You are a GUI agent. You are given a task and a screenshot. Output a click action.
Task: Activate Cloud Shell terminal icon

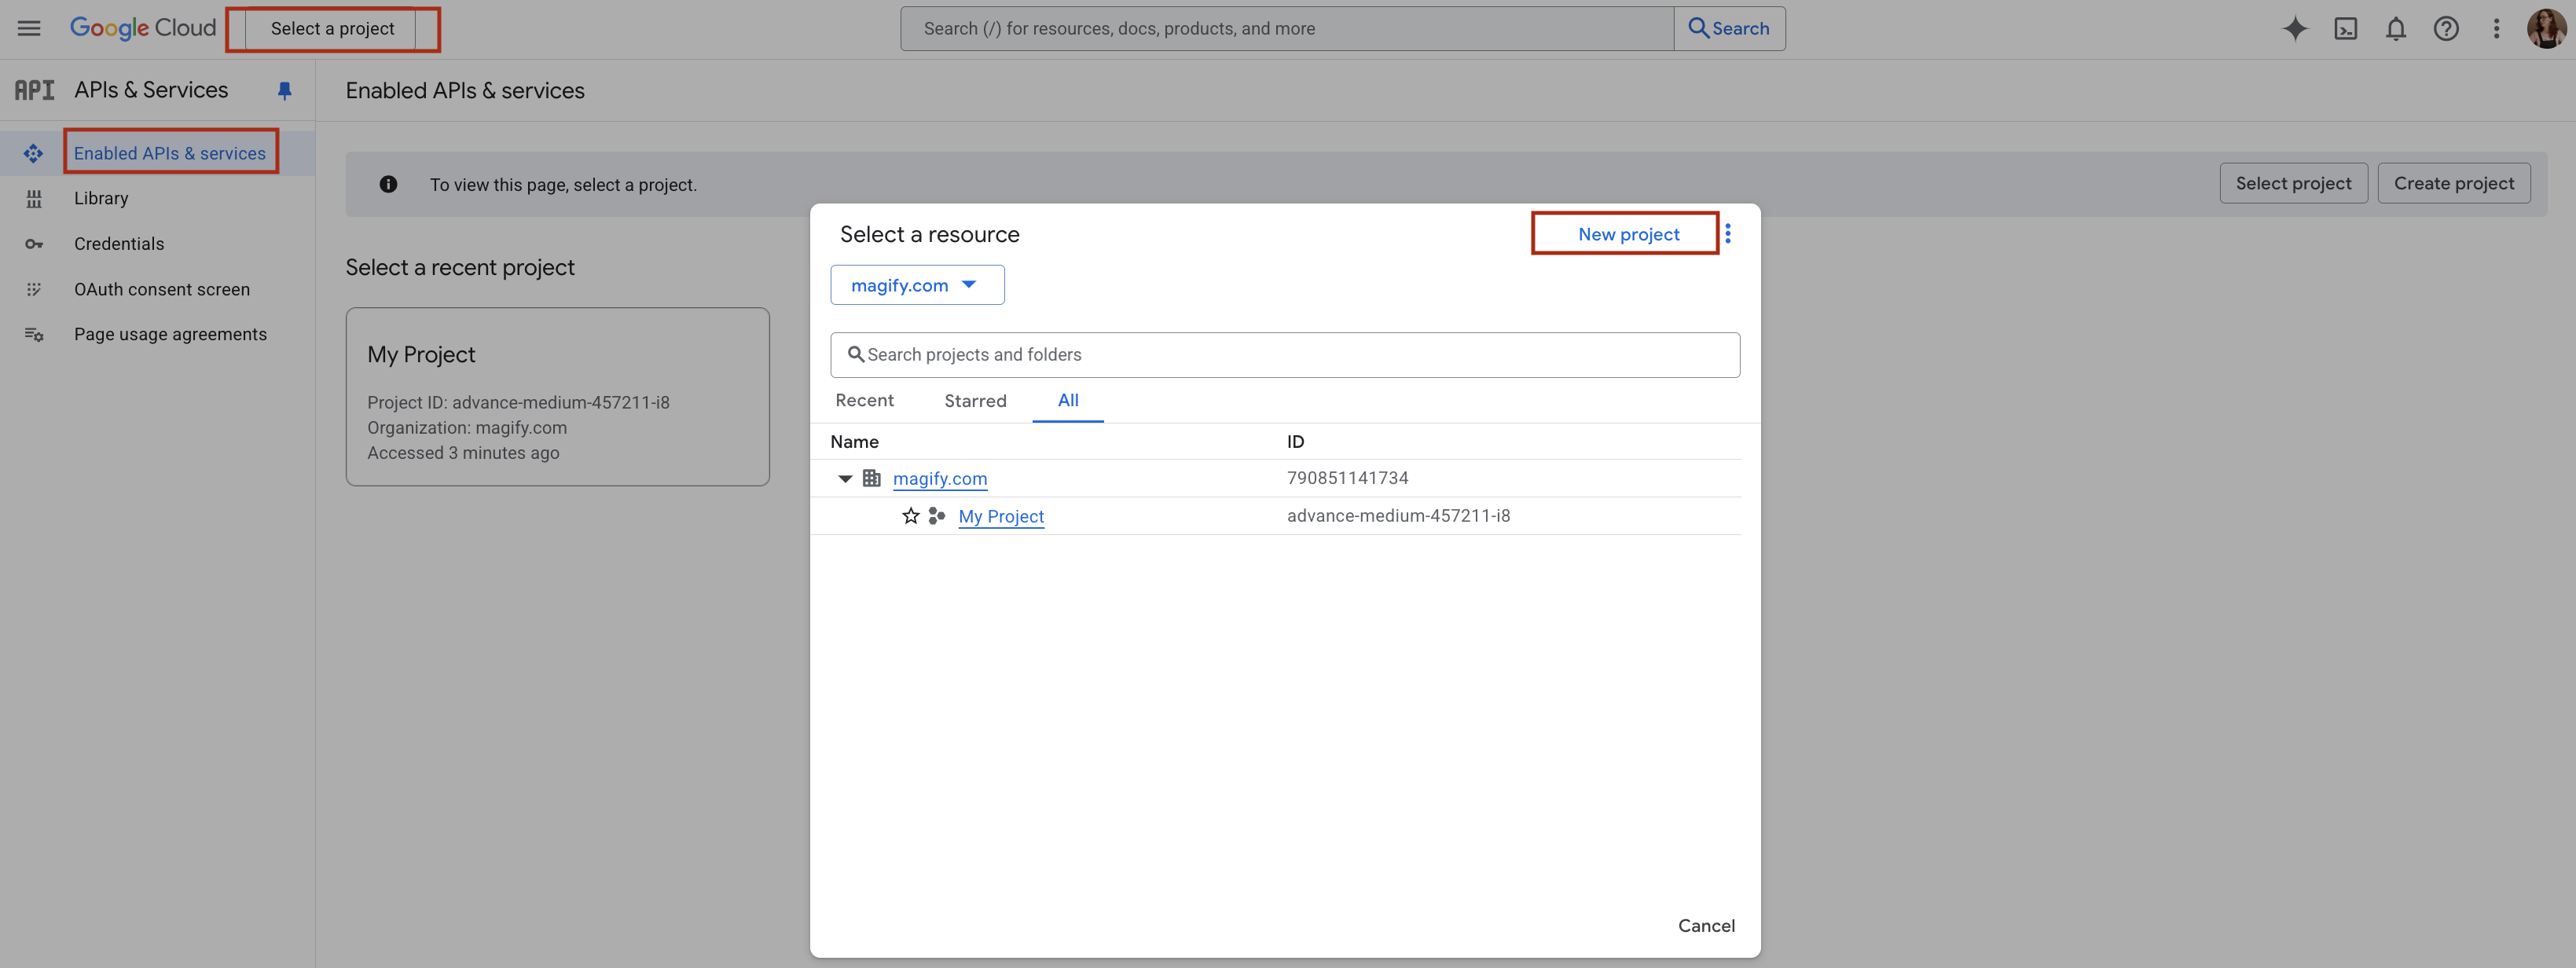coord(2345,29)
